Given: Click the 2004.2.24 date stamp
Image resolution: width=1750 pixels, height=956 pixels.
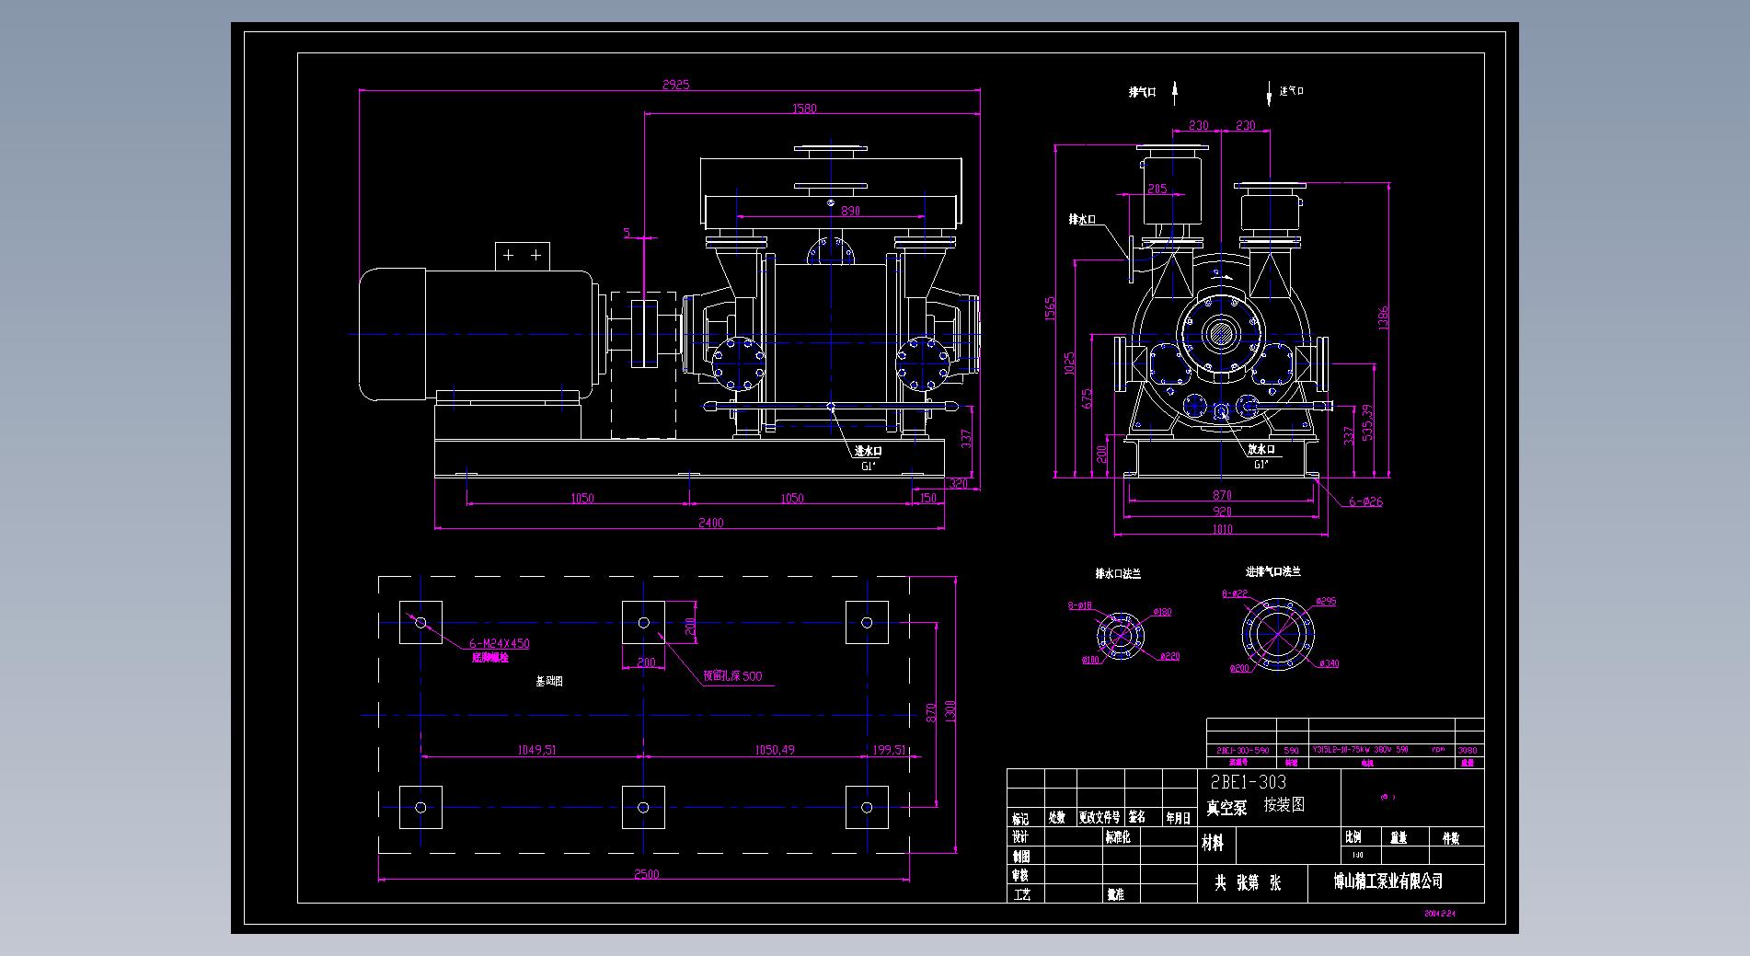Looking at the screenshot, I should (x=1440, y=915).
